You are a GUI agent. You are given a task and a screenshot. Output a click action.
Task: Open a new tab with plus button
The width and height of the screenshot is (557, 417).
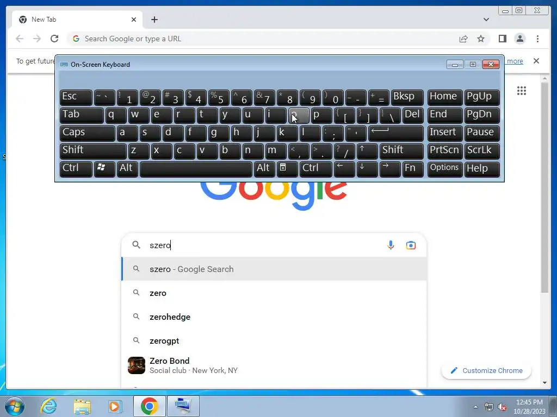154,20
